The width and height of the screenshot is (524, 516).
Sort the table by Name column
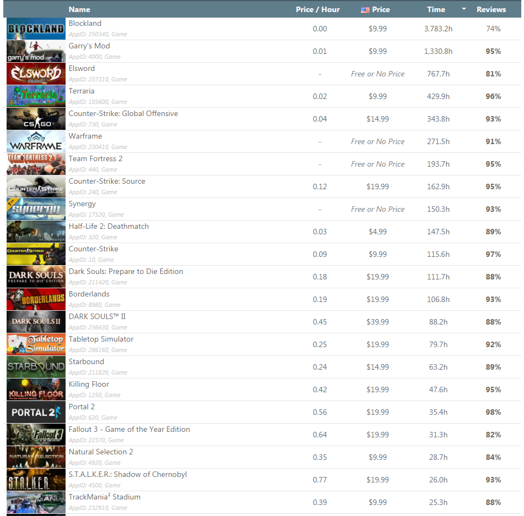pos(79,9)
